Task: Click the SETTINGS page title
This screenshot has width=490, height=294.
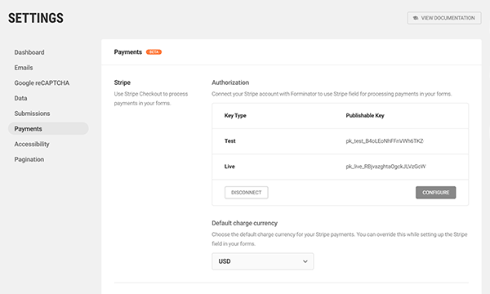Action: pos(36,18)
